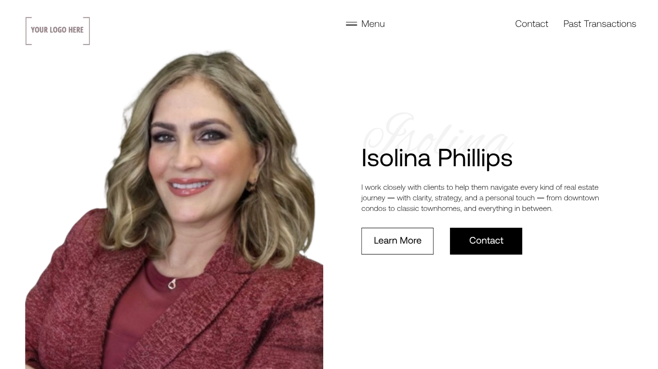This screenshot has width=658, height=369.
Task: Click the word Phillips in the heading
Action: click(475, 158)
